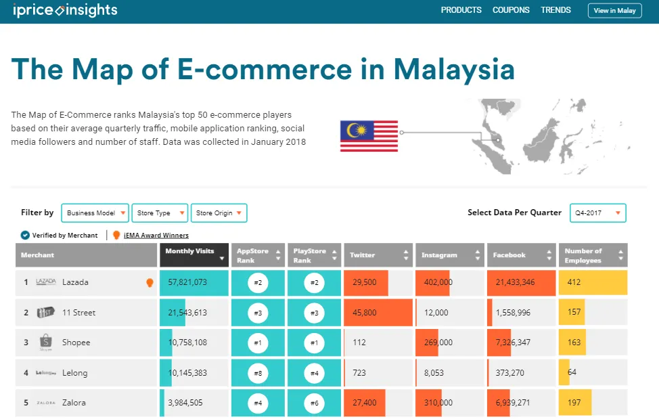Click Lazada's AppStore rank #2 badge
The image size is (659, 419).
(258, 282)
